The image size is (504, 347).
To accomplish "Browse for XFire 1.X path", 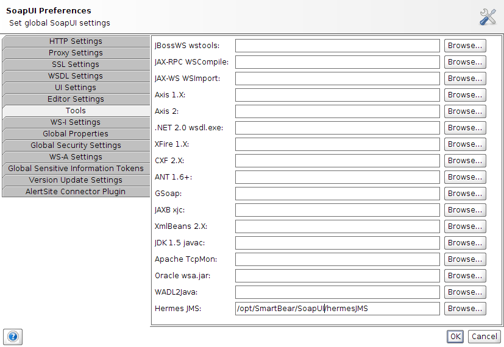I will [x=465, y=144].
